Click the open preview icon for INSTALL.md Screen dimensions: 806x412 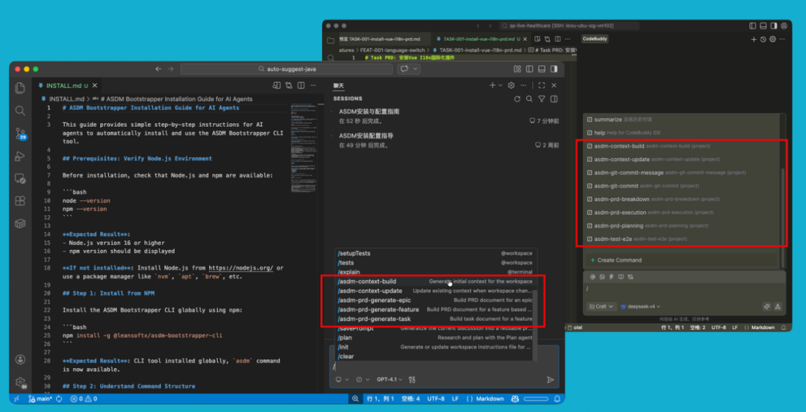tap(277, 85)
